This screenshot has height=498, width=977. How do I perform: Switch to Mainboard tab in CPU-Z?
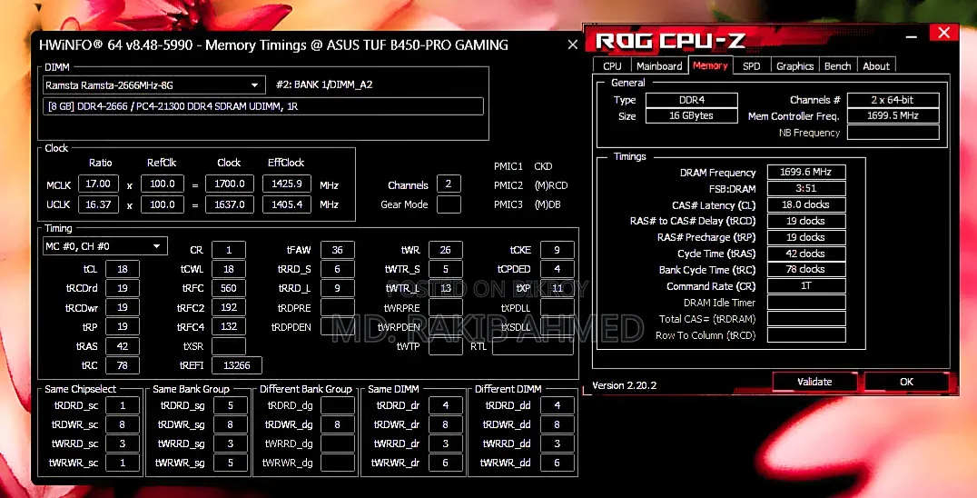(658, 66)
